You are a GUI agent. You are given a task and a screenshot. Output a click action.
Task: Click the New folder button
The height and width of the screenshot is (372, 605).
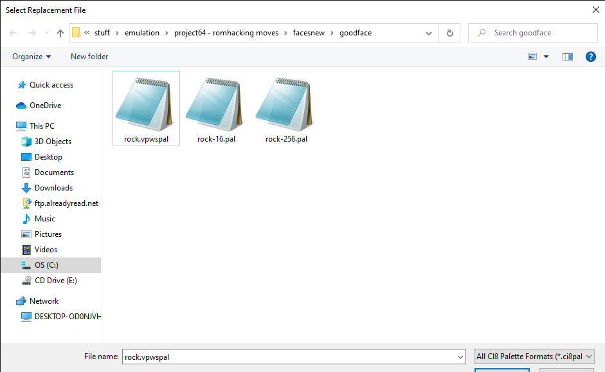pos(89,57)
